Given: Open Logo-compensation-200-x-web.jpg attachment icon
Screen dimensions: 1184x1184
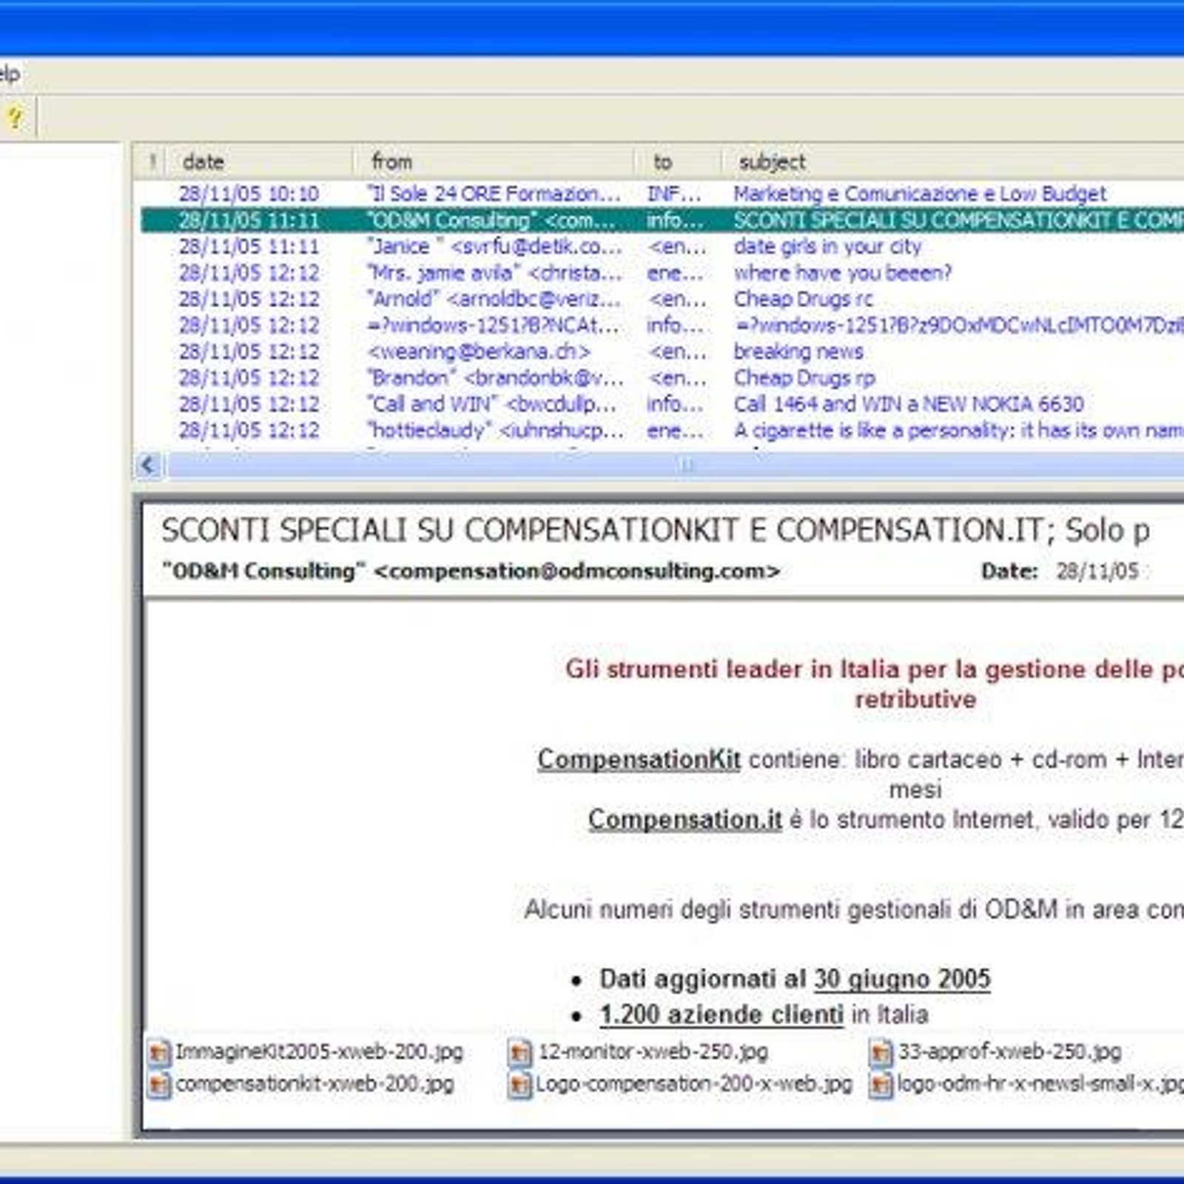Looking at the screenshot, I should pos(519,1086).
